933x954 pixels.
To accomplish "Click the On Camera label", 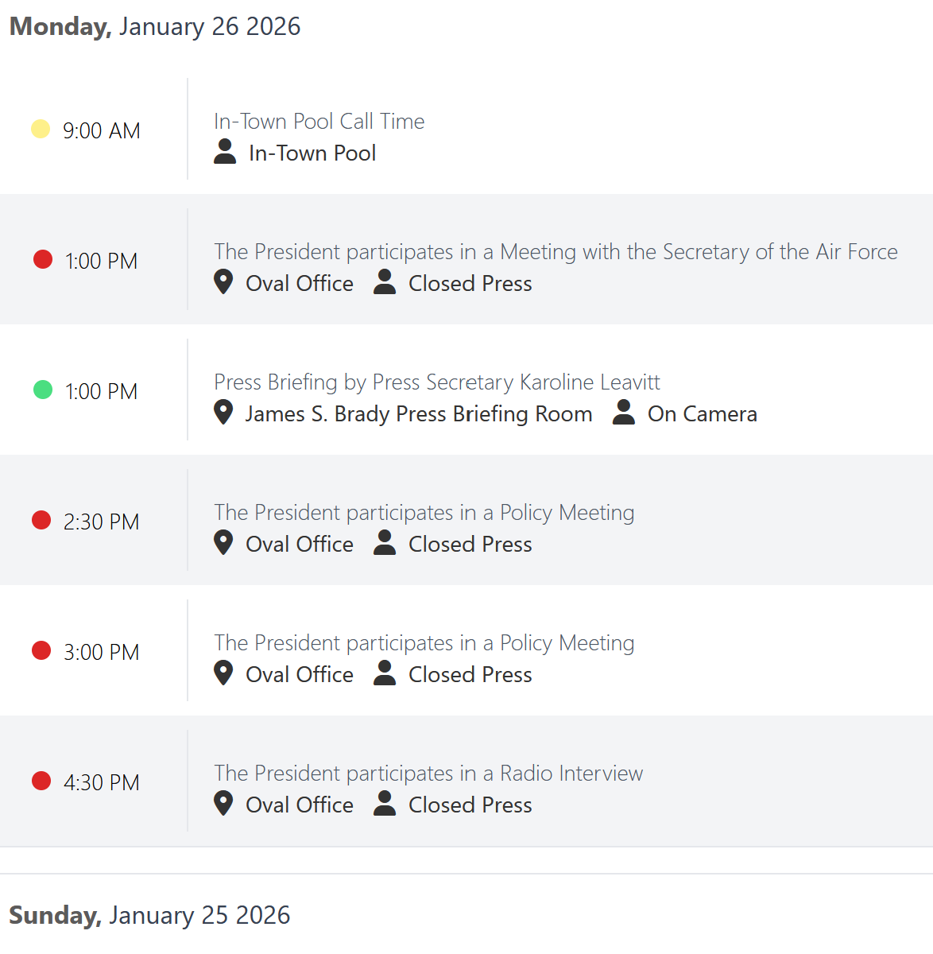I will (x=702, y=413).
